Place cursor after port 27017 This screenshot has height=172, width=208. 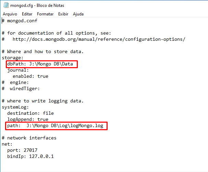point(37,150)
